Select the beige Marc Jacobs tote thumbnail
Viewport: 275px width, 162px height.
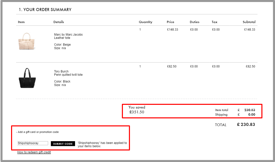(x=27, y=41)
